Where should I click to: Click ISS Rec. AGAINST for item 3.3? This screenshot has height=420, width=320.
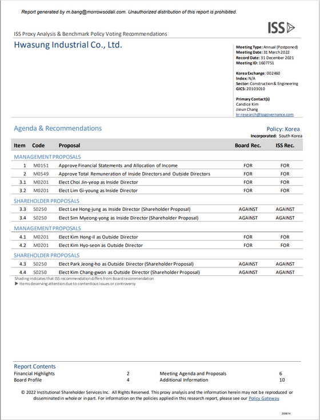click(x=285, y=209)
